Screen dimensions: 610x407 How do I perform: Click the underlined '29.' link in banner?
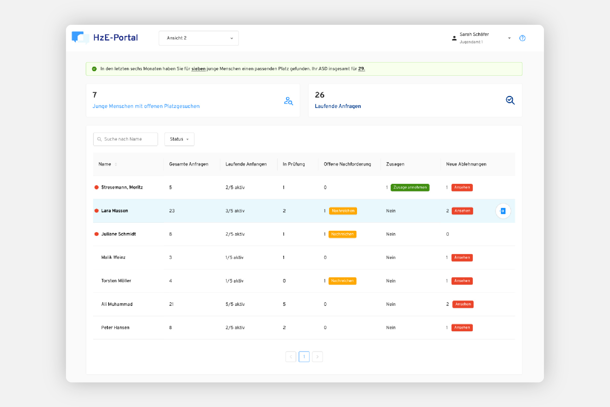pyautogui.click(x=362, y=69)
